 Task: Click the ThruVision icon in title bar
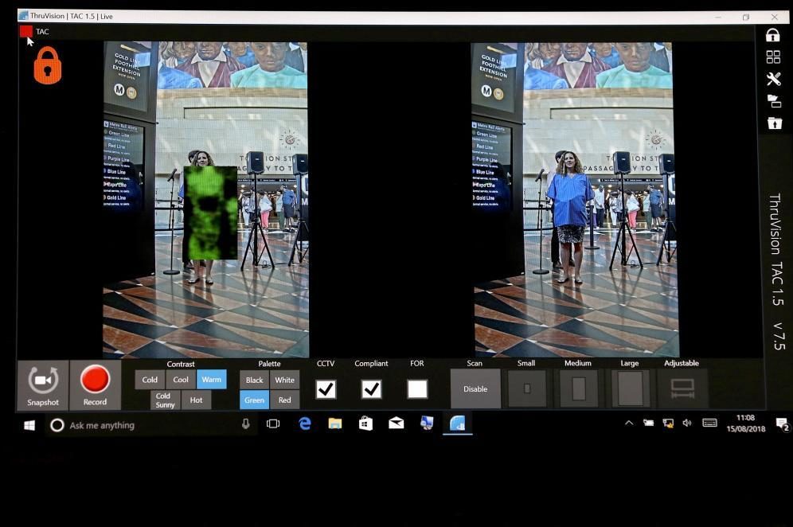point(23,16)
